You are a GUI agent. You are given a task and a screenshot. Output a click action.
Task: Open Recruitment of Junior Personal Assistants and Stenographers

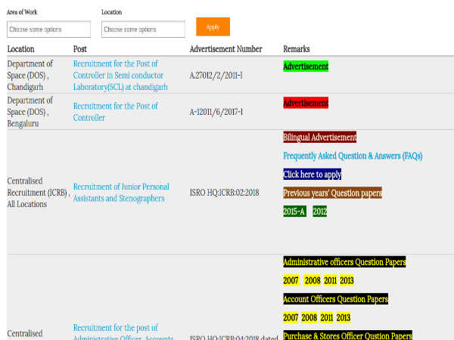coord(121,193)
